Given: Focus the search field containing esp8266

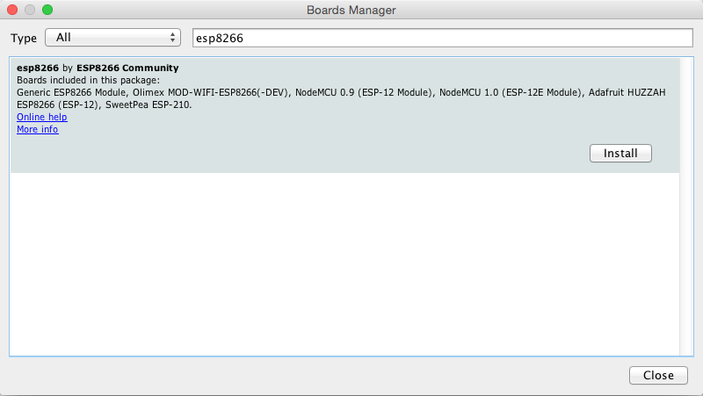Looking at the screenshot, I should tap(442, 38).
